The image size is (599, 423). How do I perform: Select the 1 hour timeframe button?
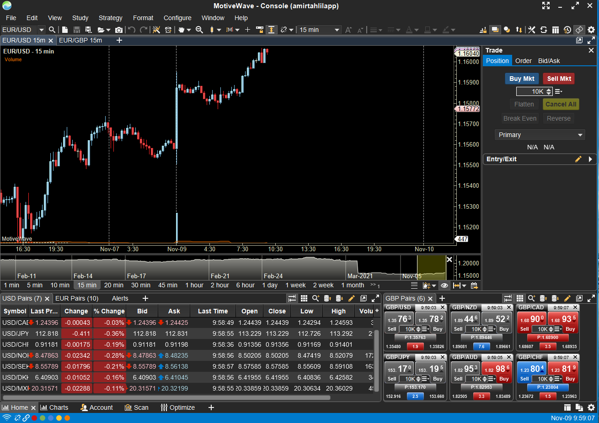pos(194,285)
